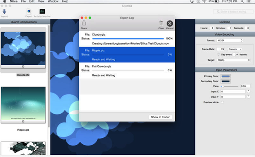255x157 pixels.
Task: Click the Input X text field
Action: point(233,92)
